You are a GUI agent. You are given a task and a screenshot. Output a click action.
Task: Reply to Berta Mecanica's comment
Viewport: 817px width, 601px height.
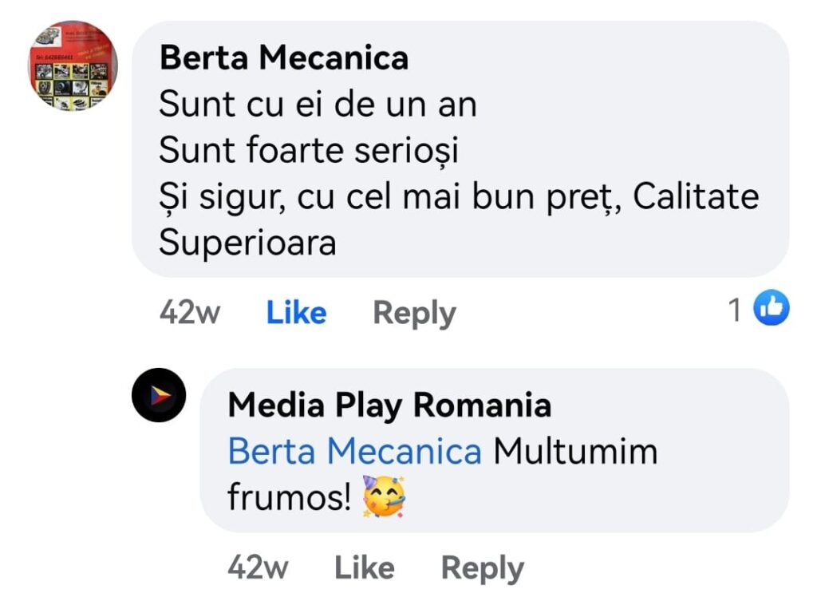(414, 313)
